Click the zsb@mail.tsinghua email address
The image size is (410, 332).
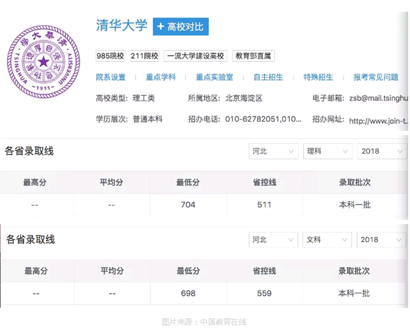(x=378, y=98)
